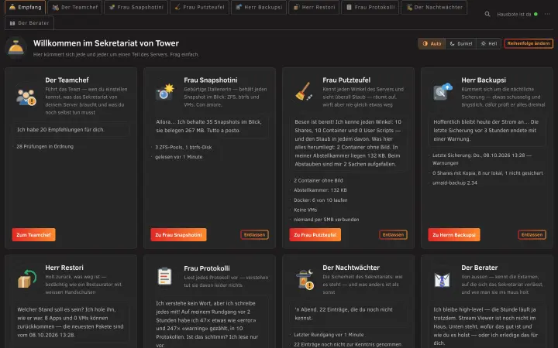The image size is (558, 348).
Task: Click text 'Ich habe 20 Empfehlungen für dich.'
Action: pos(61,130)
